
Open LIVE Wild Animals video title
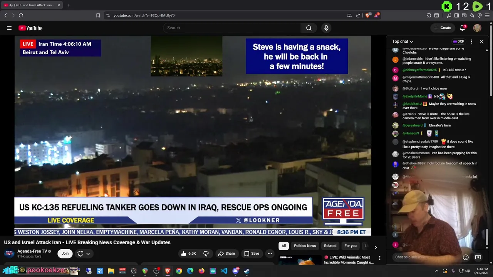click(x=349, y=260)
